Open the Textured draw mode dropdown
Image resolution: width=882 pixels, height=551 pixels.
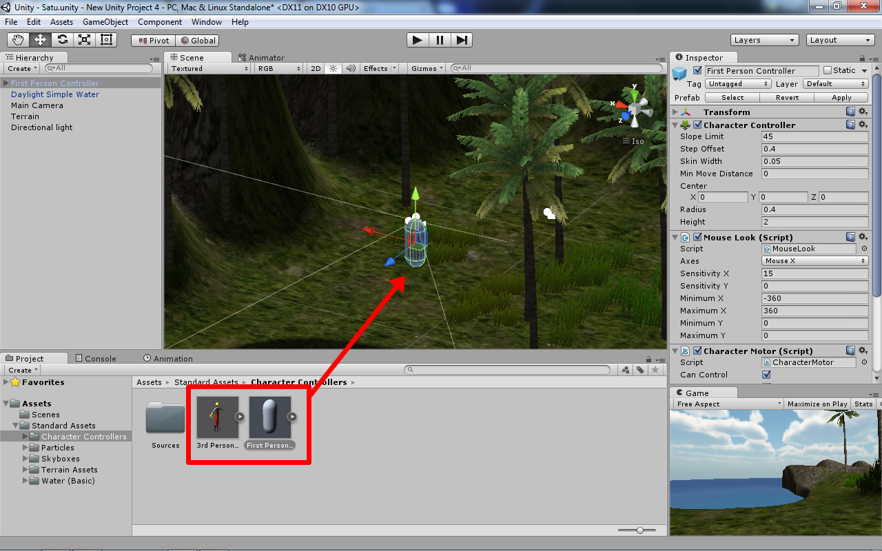[x=209, y=68]
